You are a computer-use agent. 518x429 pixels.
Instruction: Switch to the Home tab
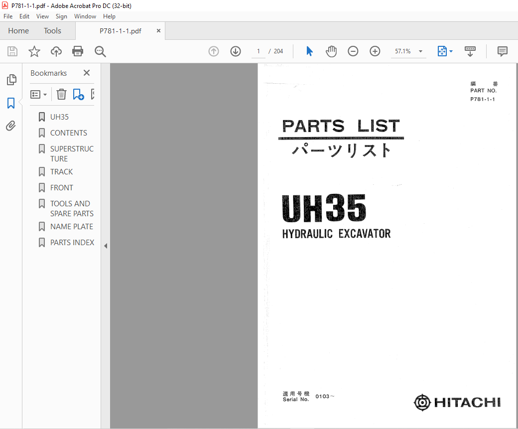(18, 31)
